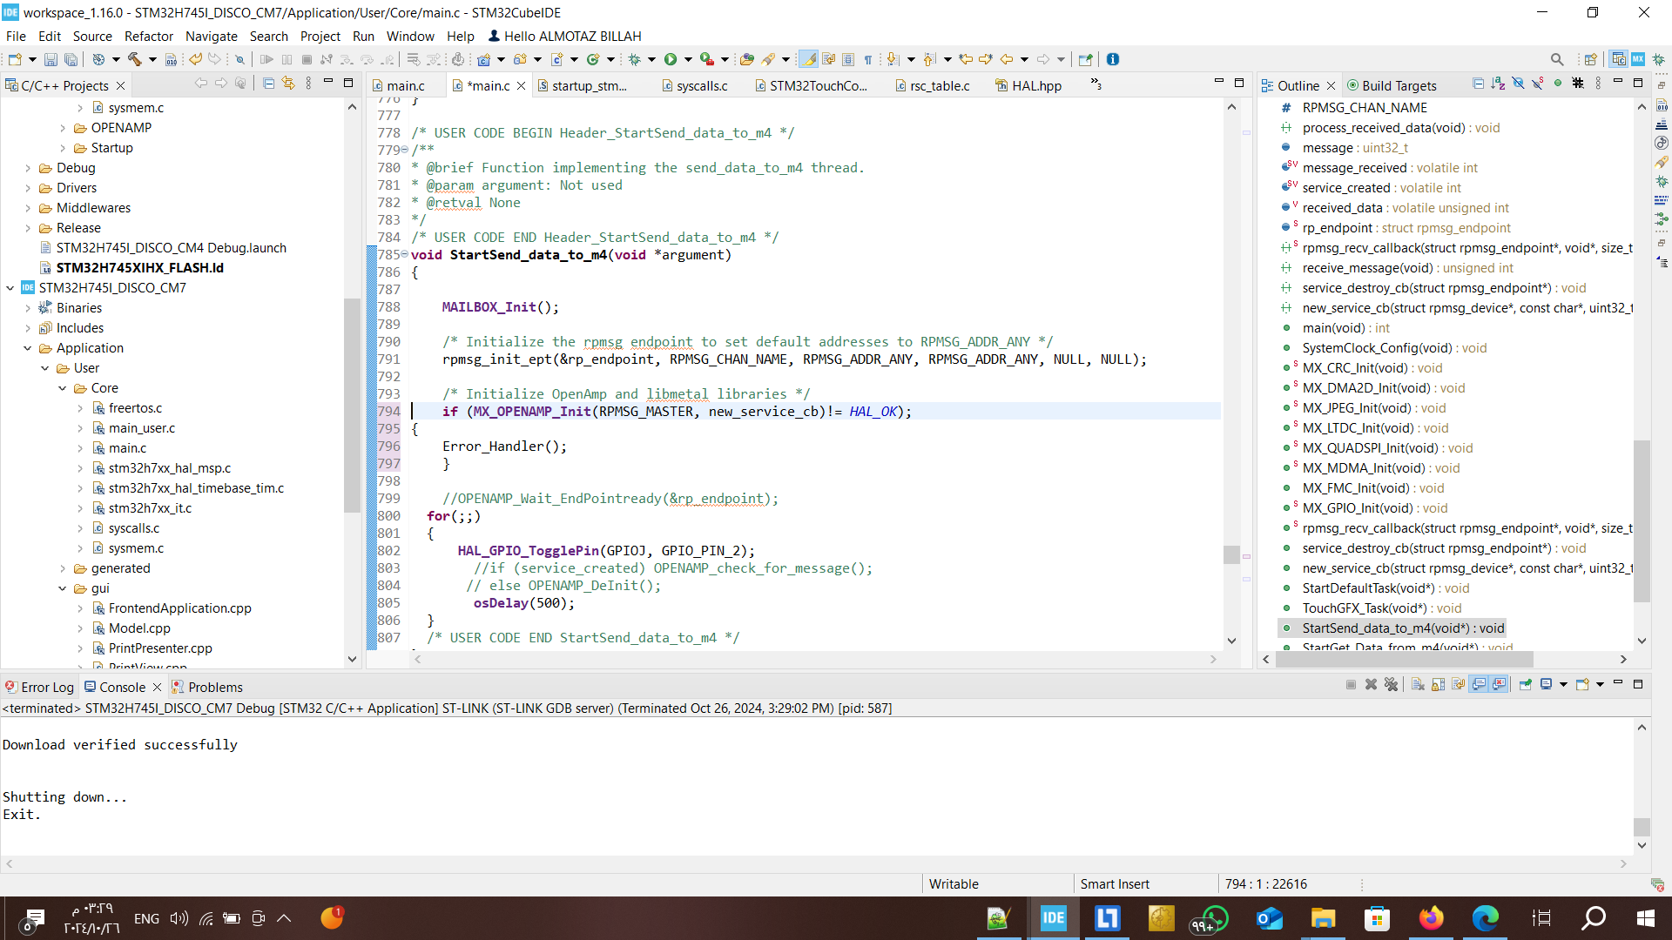
Task: Open Firefox from the taskbar
Action: (x=1433, y=918)
